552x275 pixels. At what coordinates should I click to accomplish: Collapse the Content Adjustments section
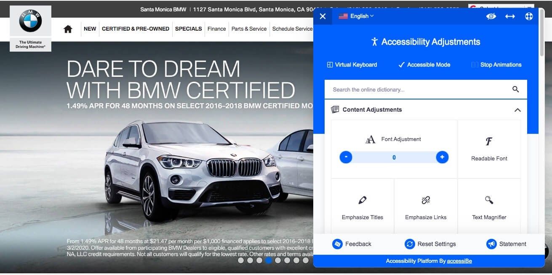click(517, 110)
